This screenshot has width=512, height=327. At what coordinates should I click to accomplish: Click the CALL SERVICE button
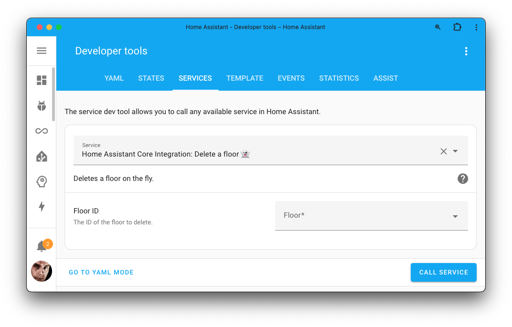[x=443, y=272]
